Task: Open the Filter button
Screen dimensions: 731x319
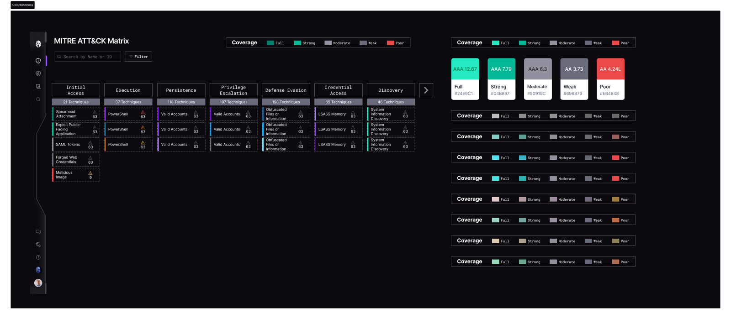Action: click(x=138, y=57)
